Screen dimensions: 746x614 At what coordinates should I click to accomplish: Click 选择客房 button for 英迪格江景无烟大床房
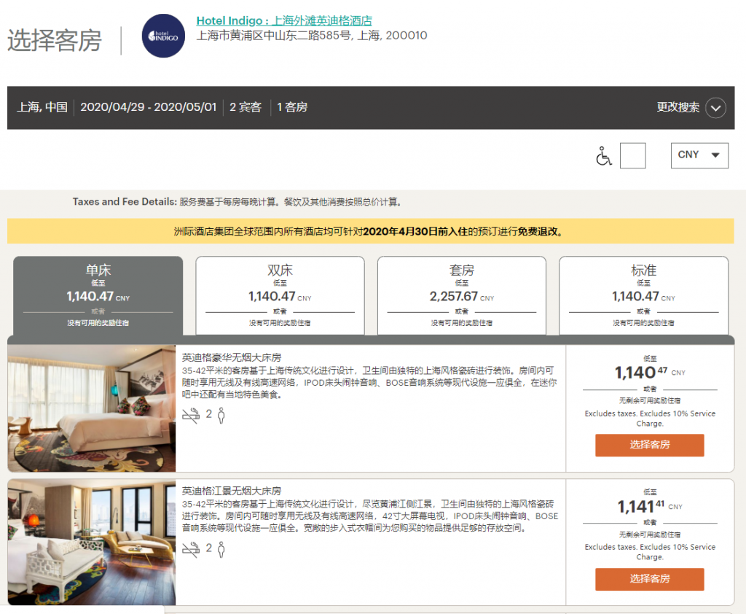649,579
